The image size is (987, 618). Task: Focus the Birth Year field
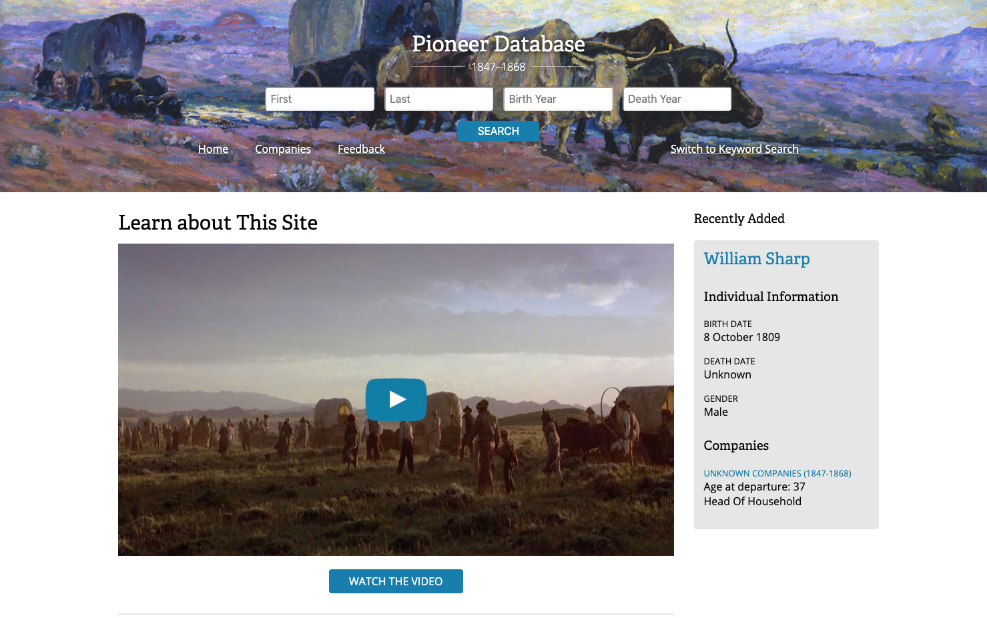(558, 99)
